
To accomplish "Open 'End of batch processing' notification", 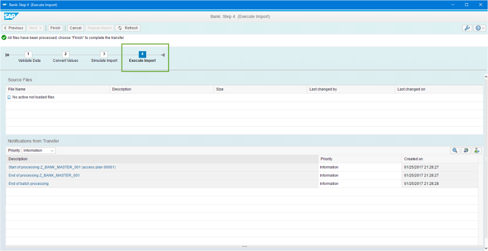I will pyautogui.click(x=28, y=184).
